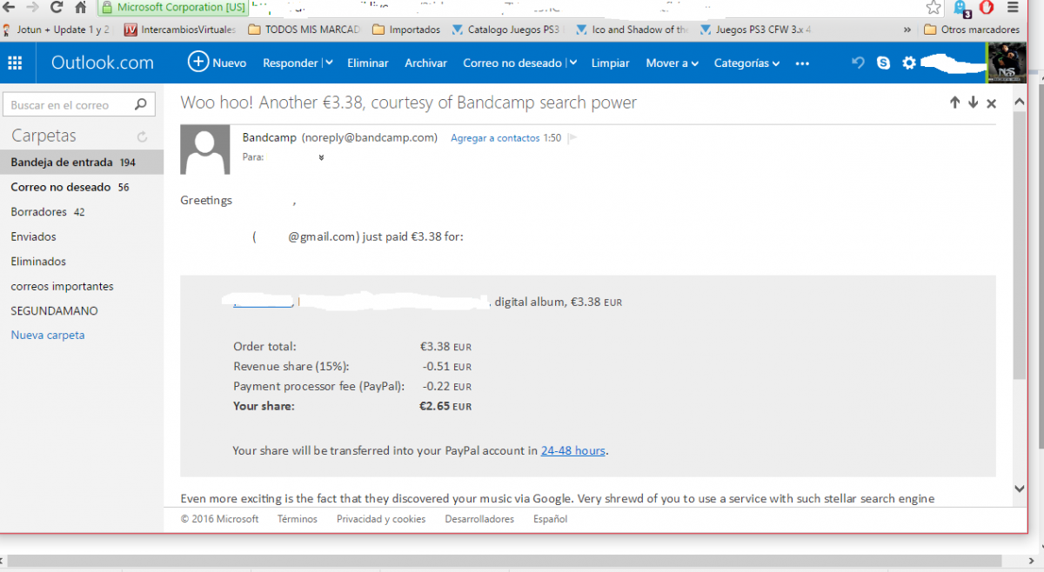
Task: Open IntercambiosVirtuales bookmark
Action: pos(180,30)
